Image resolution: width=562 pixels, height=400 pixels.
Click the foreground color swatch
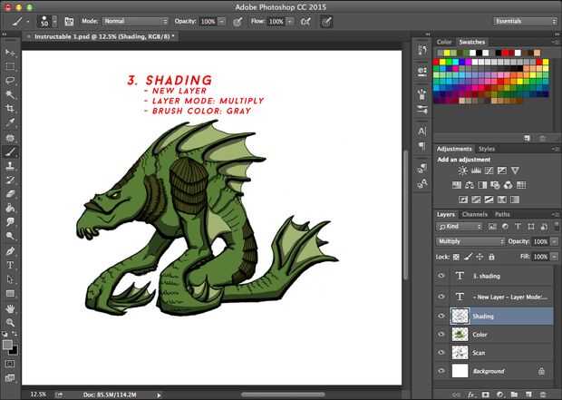point(7,345)
